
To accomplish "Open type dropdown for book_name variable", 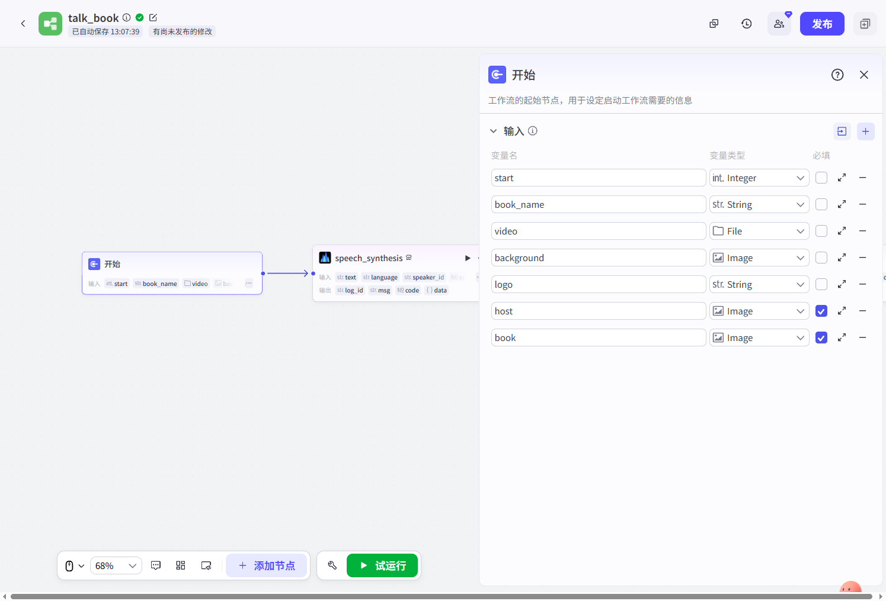I will pyautogui.click(x=759, y=204).
